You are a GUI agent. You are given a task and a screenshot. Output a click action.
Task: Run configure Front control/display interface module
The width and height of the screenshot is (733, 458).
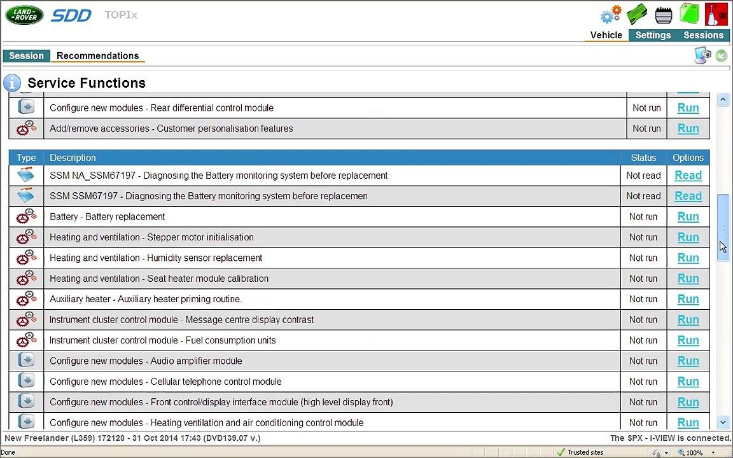pos(688,402)
